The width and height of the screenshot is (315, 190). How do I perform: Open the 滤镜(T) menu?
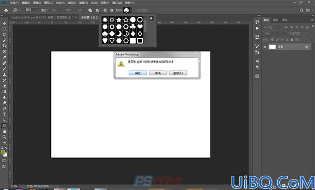tap(83, 3)
